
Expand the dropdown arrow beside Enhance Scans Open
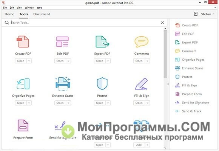(x=68, y=103)
